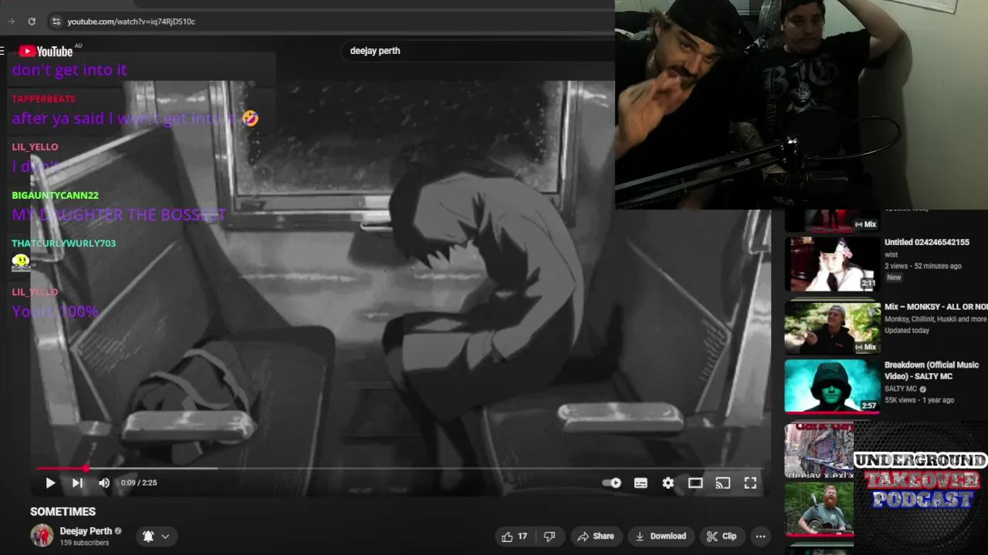This screenshot has width=988, height=555.
Task: Reload the browser page
Action: (x=32, y=22)
